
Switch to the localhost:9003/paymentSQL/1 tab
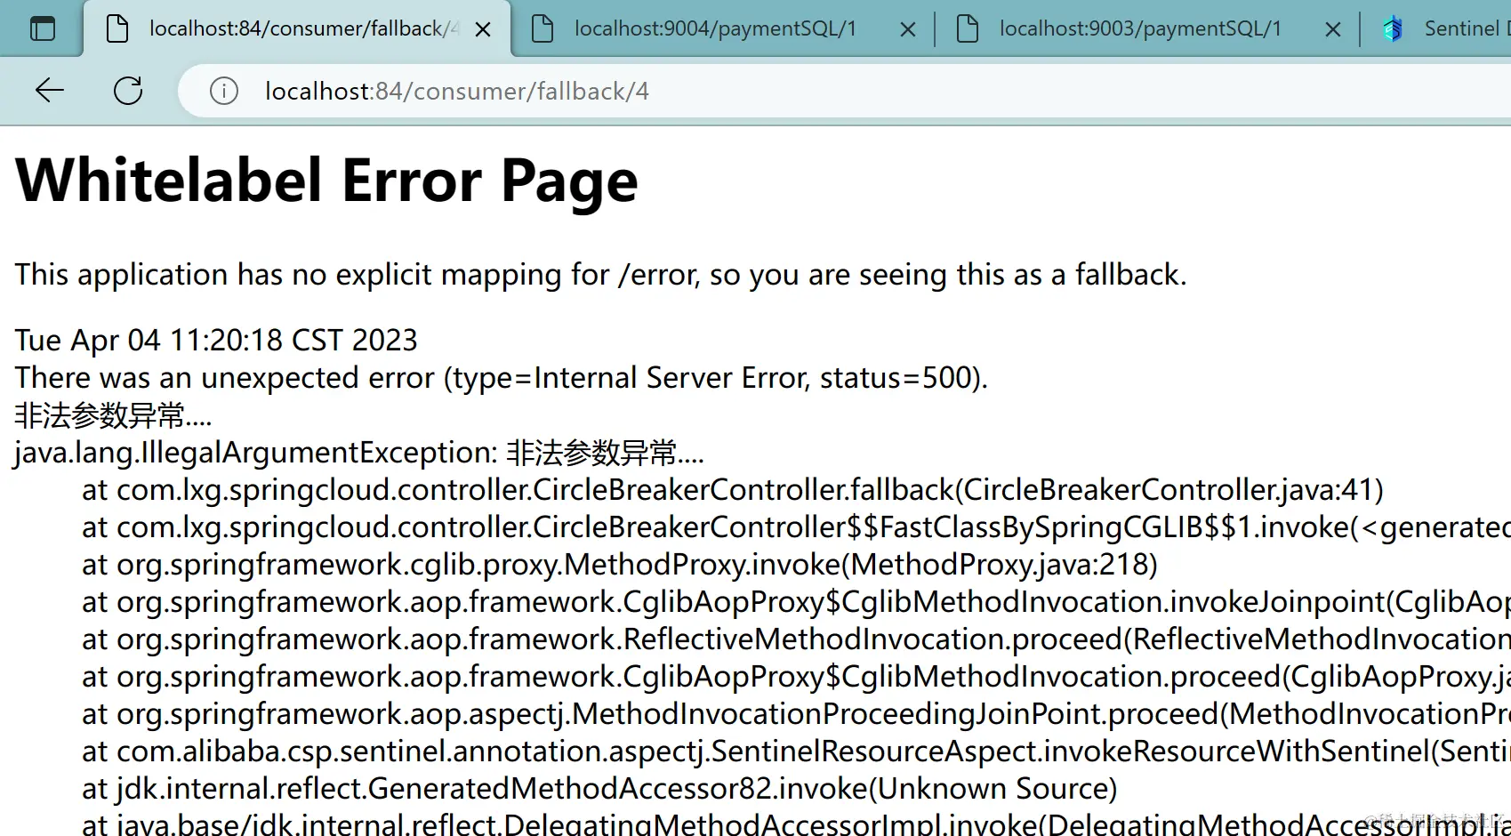click(x=1149, y=28)
